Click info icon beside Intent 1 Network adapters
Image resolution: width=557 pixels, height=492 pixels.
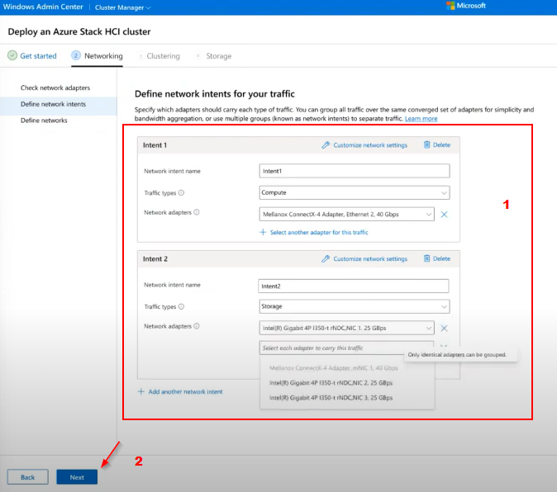(197, 212)
